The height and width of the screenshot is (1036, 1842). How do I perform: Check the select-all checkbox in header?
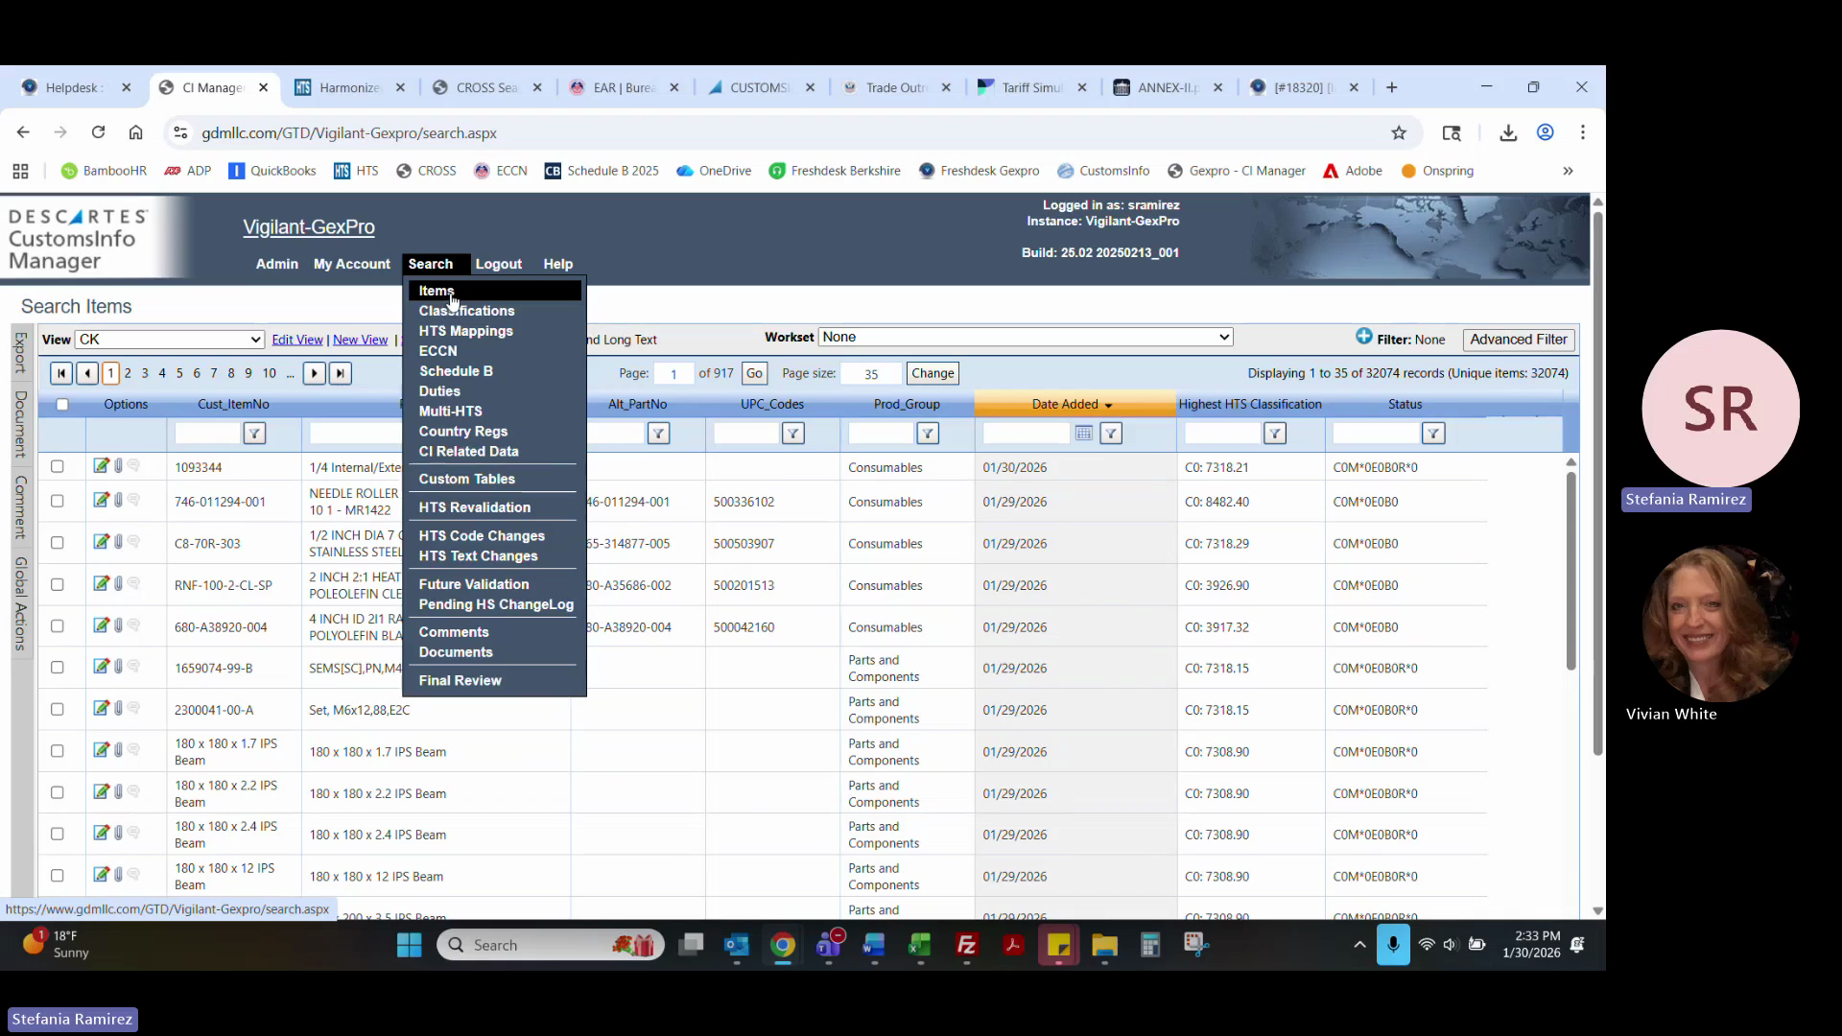tap(62, 405)
